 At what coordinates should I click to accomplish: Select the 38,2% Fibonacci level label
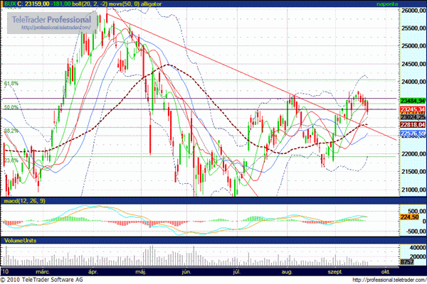(10, 131)
